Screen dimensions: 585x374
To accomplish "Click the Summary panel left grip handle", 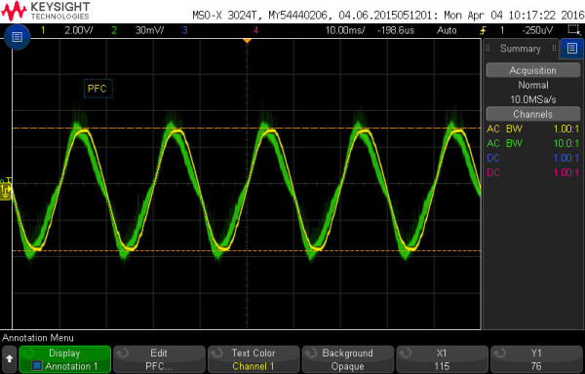I will pyautogui.click(x=487, y=49).
